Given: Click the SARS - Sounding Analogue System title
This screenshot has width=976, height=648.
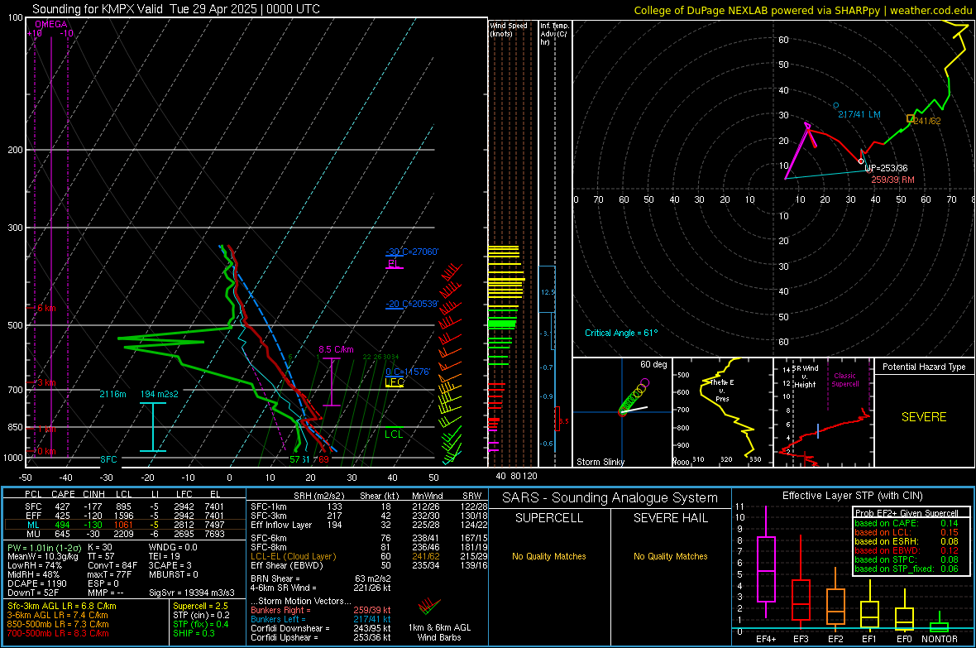Looking at the screenshot, I should click(610, 498).
